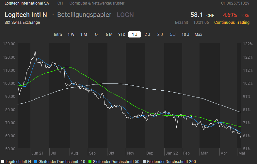Click the -4.69% change value
Viewport: 257px width, 164px height.
click(x=229, y=15)
